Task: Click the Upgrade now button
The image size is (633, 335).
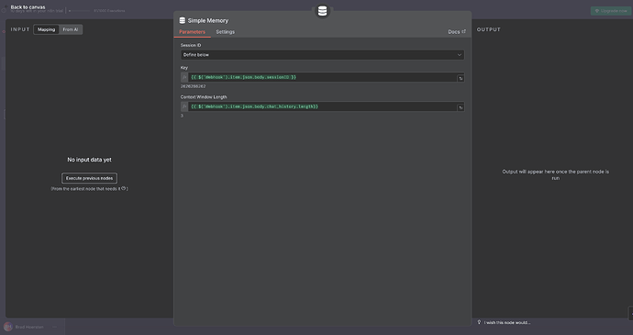Action: [611, 11]
